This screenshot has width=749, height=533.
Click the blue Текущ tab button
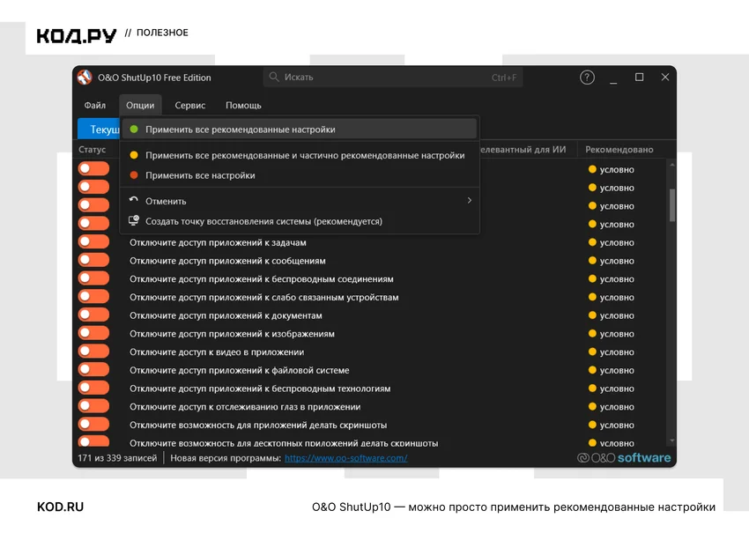(x=99, y=129)
